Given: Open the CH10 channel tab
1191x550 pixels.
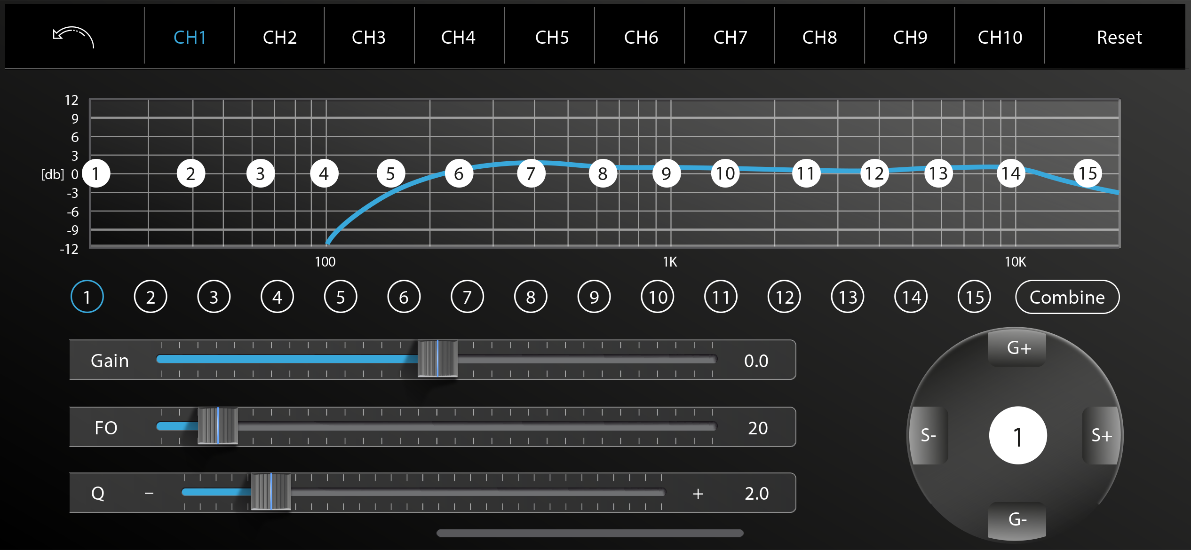Looking at the screenshot, I should [x=1000, y=37].
